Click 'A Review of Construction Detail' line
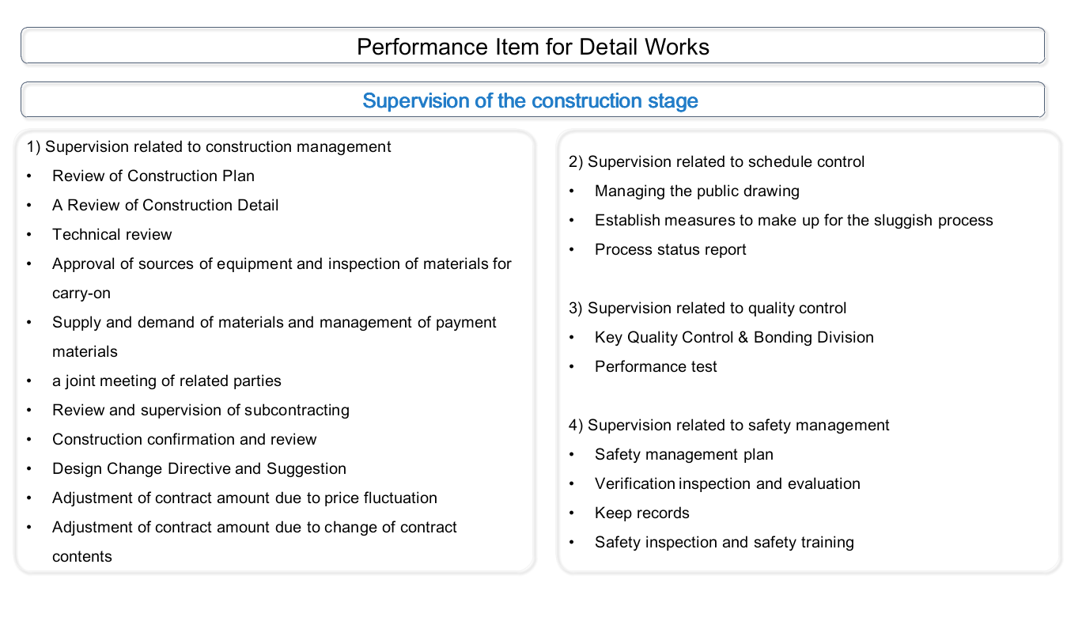This screenshot has height=640, width=1067. coord(165,205)
